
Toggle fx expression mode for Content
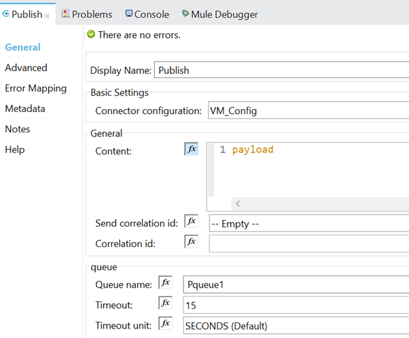192,149
